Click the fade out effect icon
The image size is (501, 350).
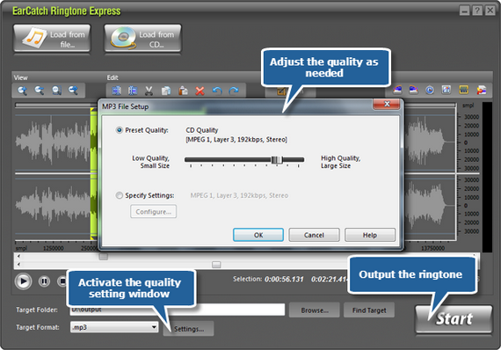click(413, 90)
